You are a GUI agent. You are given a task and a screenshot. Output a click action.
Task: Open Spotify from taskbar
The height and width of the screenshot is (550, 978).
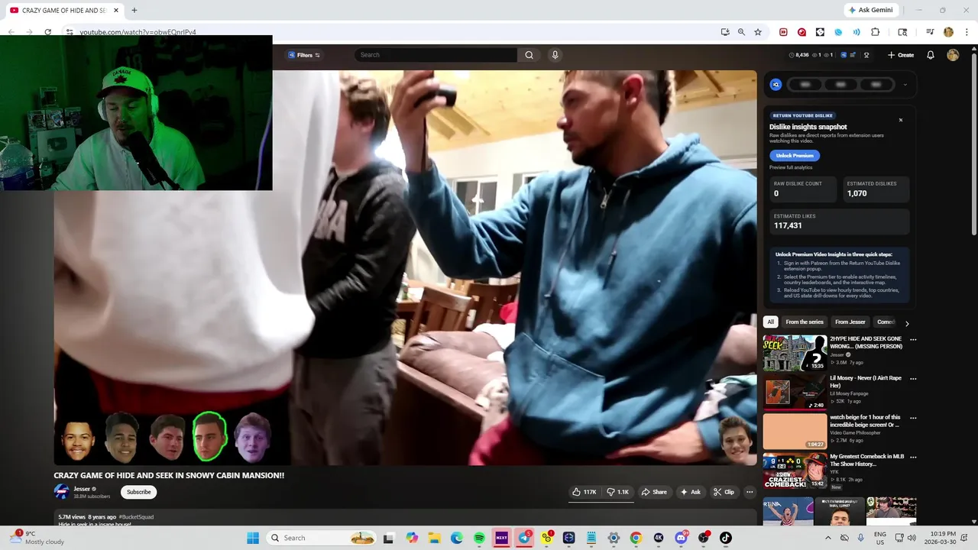pos(479,538)
